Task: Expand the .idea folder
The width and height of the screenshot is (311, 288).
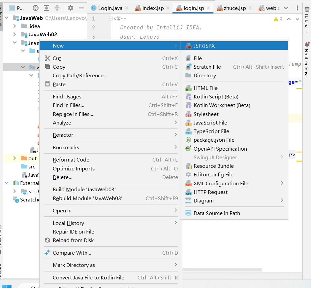Action: click(x=15, y=26)
